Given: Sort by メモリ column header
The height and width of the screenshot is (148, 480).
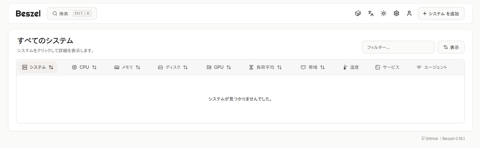Looking at the screenshot, I should pyautogui.click(x=127, y=67).
